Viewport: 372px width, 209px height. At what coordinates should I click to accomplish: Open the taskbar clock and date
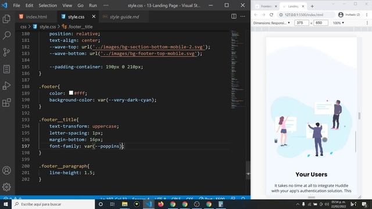[x=338, y=204]
